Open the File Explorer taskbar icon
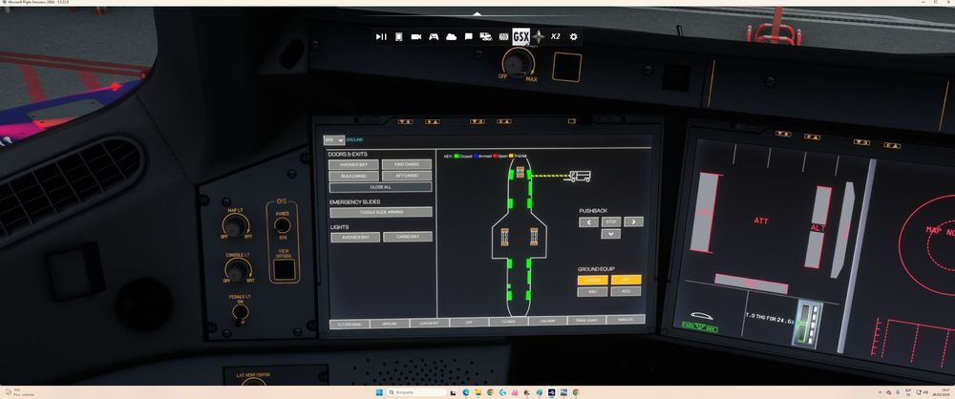The height and width of the screenshot is (399, 955). coord(478,392)
